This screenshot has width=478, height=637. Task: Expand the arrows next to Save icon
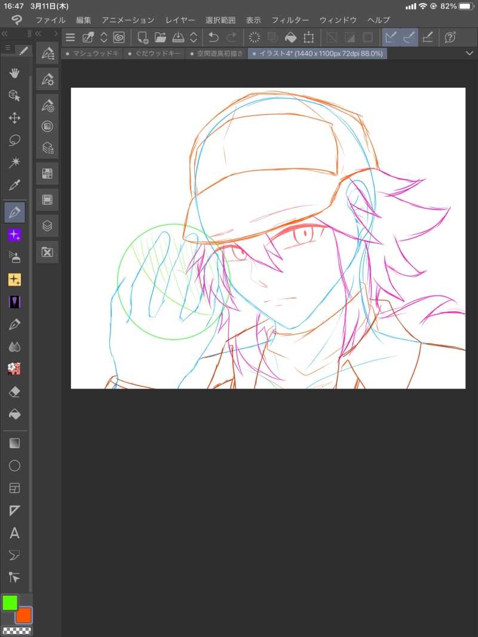[x=194, y=38]
